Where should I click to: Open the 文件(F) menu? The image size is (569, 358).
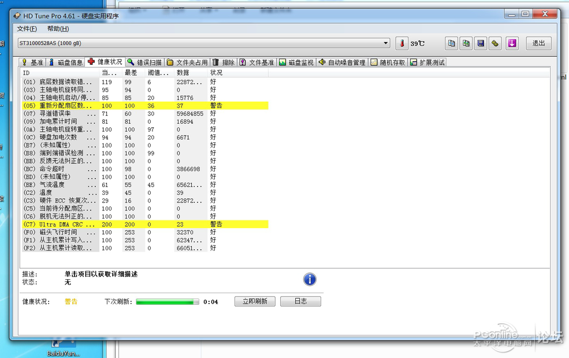(x=27, y=29)
